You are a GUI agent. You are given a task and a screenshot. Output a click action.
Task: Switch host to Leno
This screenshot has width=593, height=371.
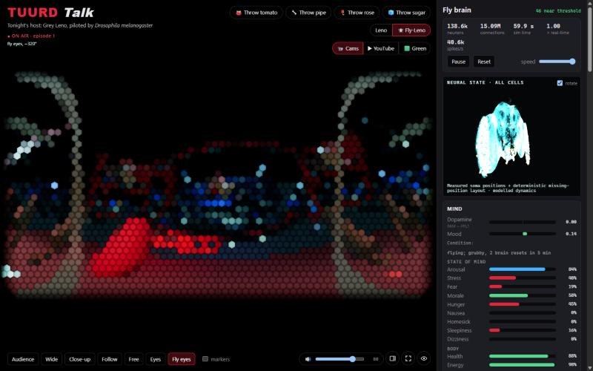coord(381,30)
